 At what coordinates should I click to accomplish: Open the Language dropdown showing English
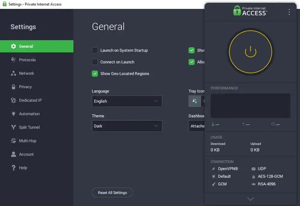(127, 101)
